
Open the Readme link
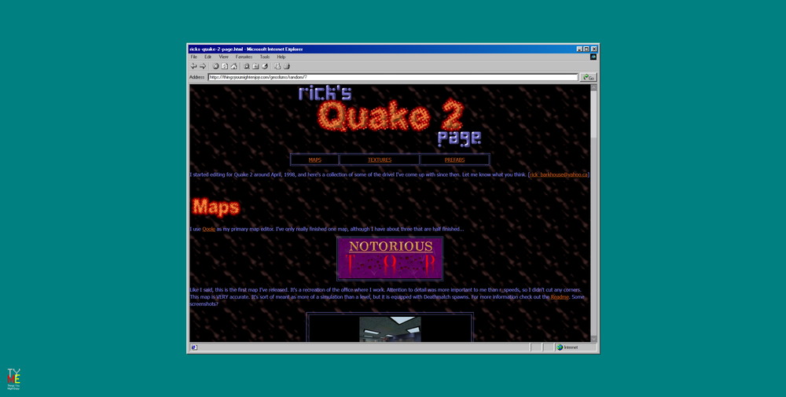pos(560,296)
